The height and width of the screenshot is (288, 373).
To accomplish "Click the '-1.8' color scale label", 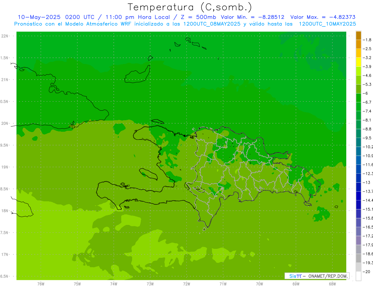I will coord(367,40).
